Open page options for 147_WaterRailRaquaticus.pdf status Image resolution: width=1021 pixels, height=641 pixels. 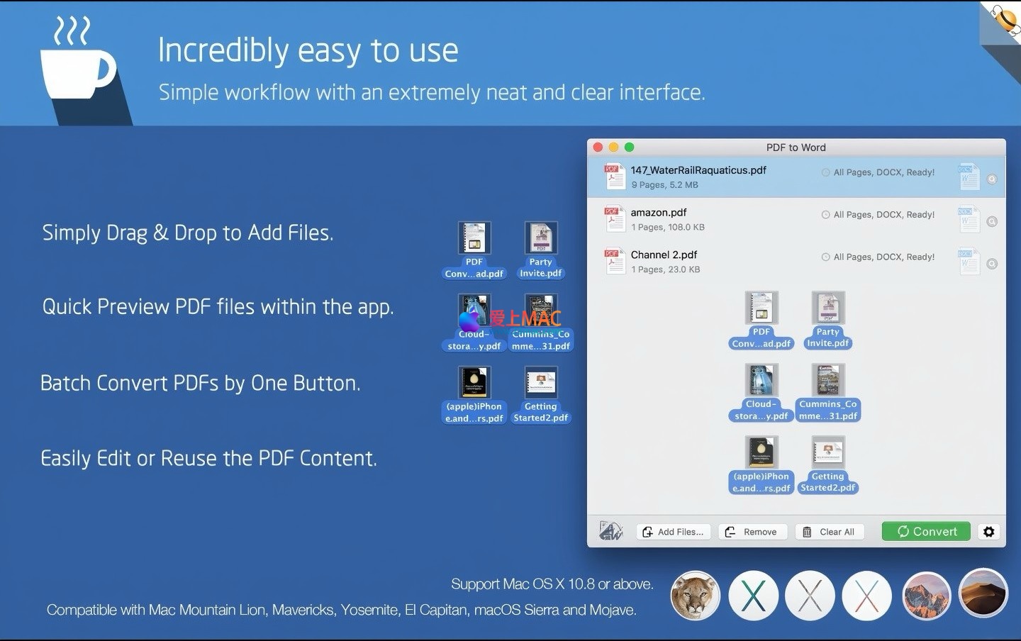883,172
